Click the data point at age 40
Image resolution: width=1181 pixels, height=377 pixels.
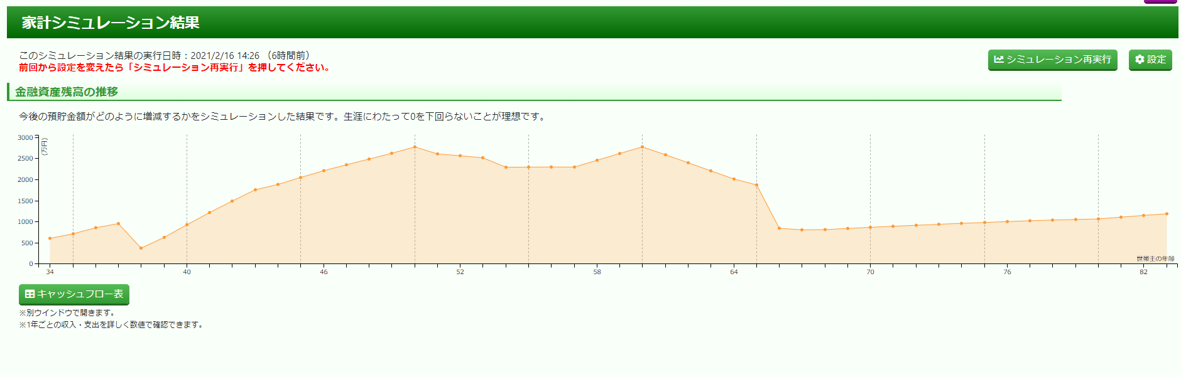187,225
